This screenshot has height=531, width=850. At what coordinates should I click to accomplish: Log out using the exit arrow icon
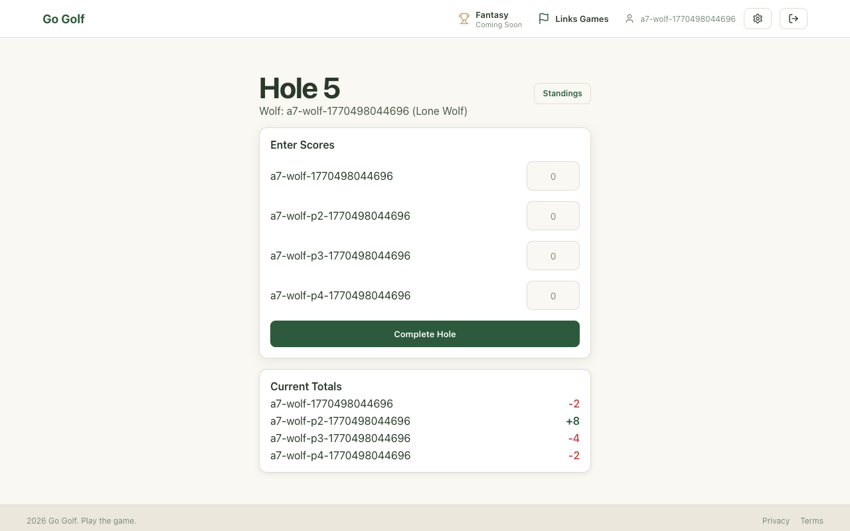tap(794, 19)
